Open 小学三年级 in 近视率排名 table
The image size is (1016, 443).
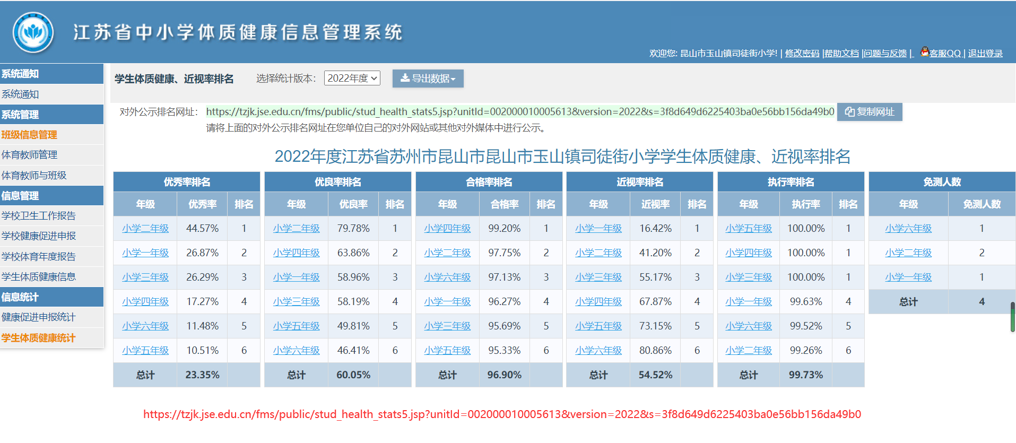click(x=598, y=277)
